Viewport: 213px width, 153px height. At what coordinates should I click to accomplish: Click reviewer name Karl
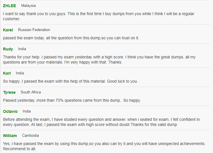tap(7, 73)
